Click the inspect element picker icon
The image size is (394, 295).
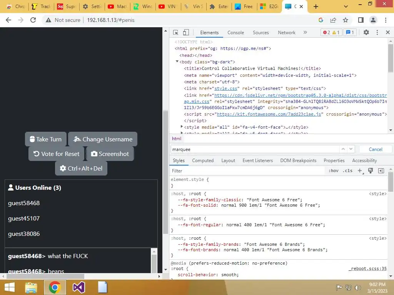point(175,32)
